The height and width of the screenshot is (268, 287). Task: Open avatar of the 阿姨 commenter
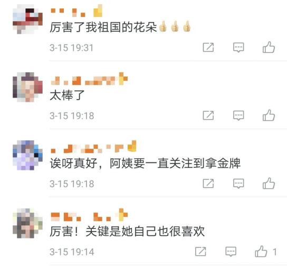pyautogui.click(x=27, y=155)
